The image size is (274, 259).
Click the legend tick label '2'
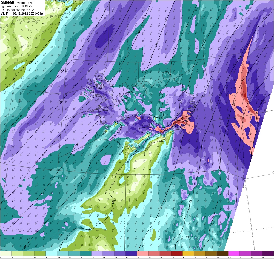coord(12,257)
